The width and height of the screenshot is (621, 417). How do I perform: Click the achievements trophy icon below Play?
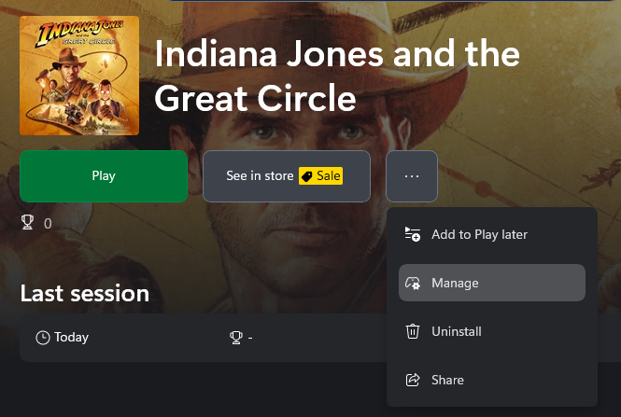[x=27, y=223]
